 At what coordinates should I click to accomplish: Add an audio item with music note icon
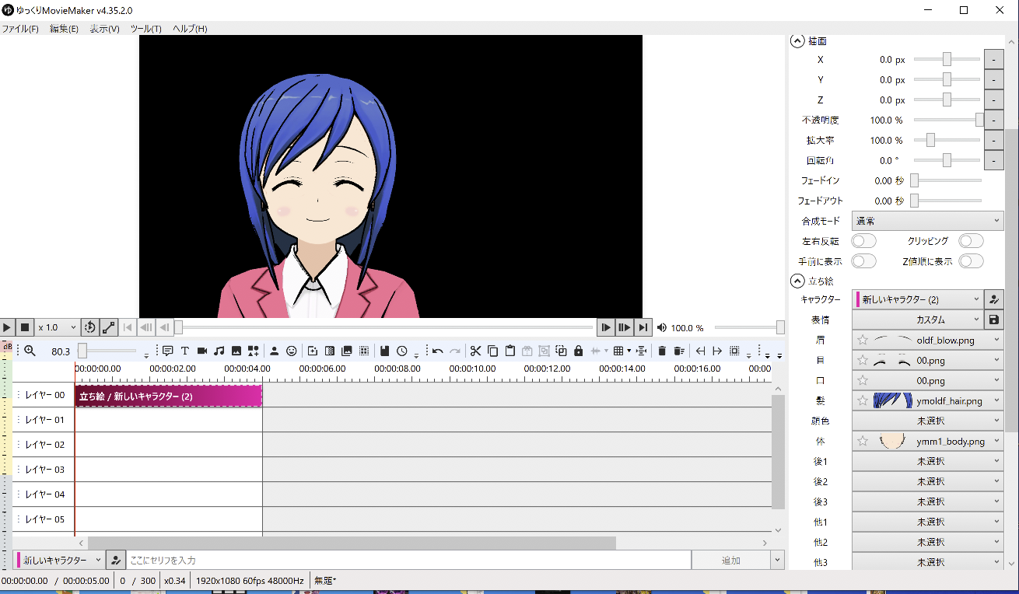tap(219, 351)
